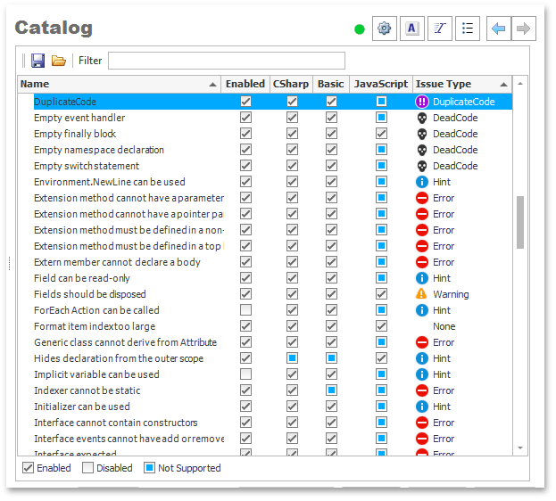Click the legend 'Enabled' checkbox
Screen dimensions: 556x501
click(x=28, y=468)
